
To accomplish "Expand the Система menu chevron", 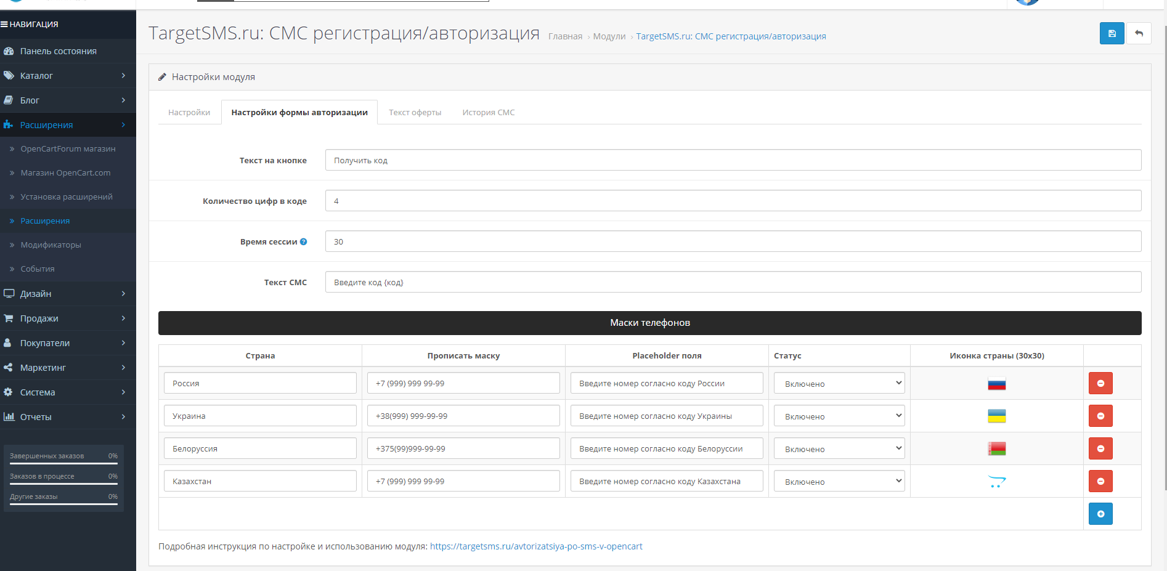I will [x=123, y=392].
